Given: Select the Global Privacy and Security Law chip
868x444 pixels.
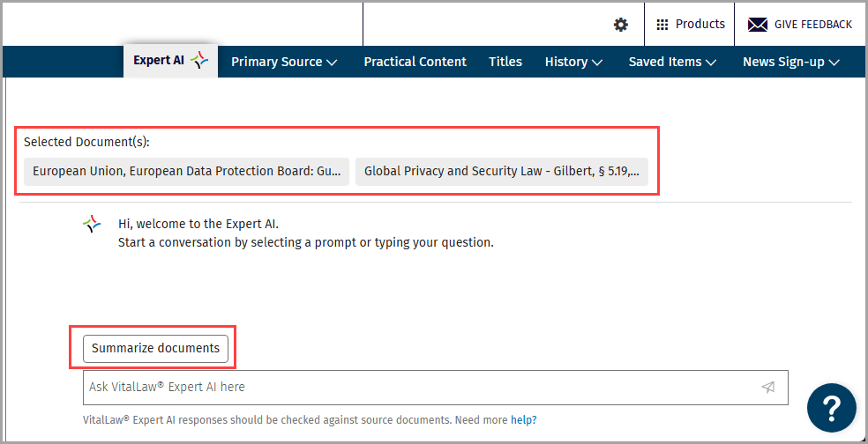Looking at the screenshot, I should [502, 172].
